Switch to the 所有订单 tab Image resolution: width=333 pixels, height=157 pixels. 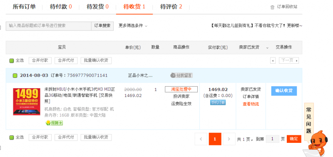24,7
